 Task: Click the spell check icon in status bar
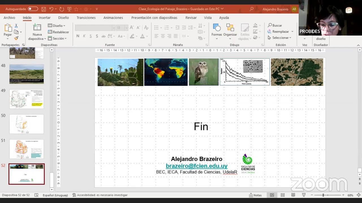point(36,195)
